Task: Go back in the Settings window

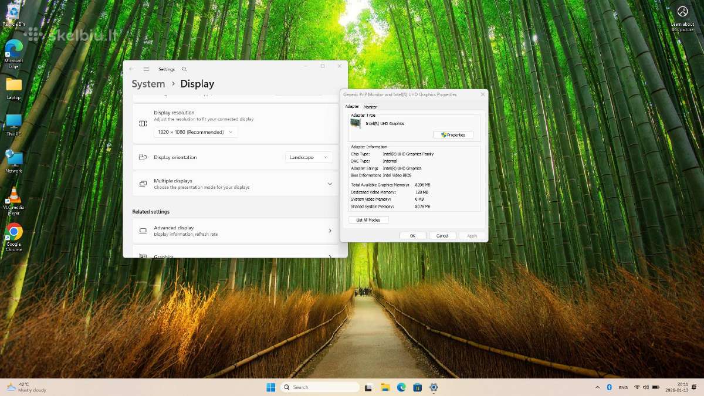Action: point(131,69)
